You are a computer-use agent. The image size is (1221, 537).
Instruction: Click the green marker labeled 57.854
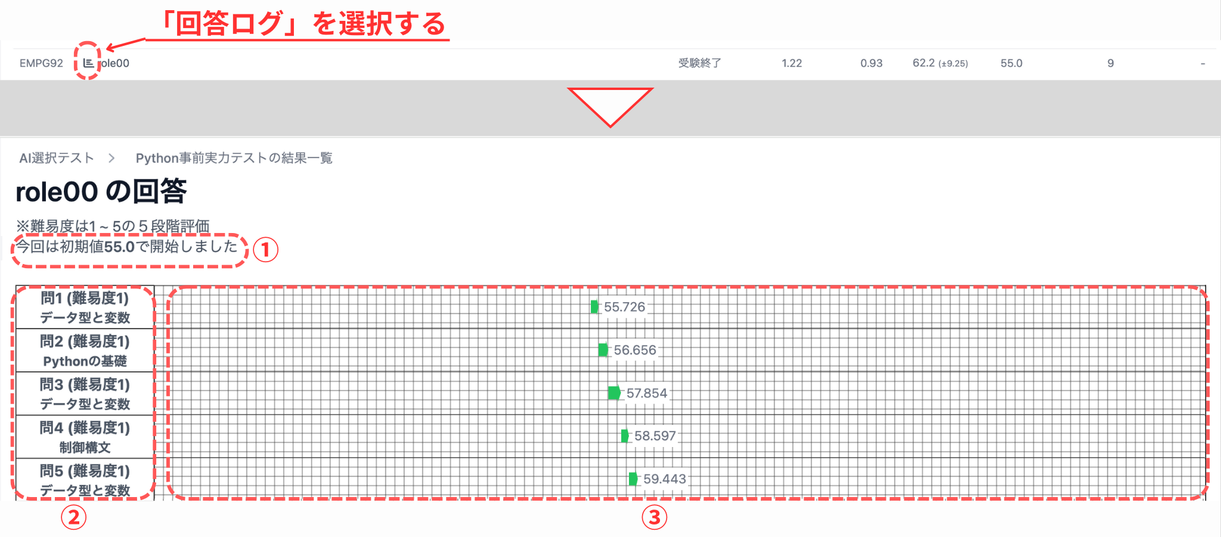(614, 393)
